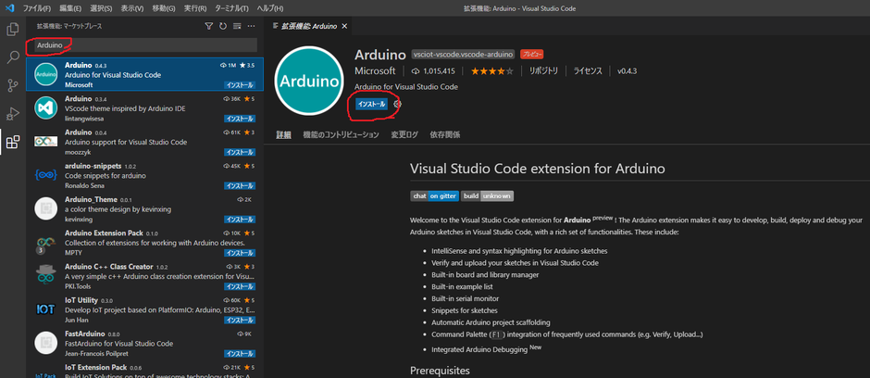Image resolution: width=870 pixels, height=378 pixels.
Task: Select the Arduino C++ Class Creator icon
Action: (45, 276)
